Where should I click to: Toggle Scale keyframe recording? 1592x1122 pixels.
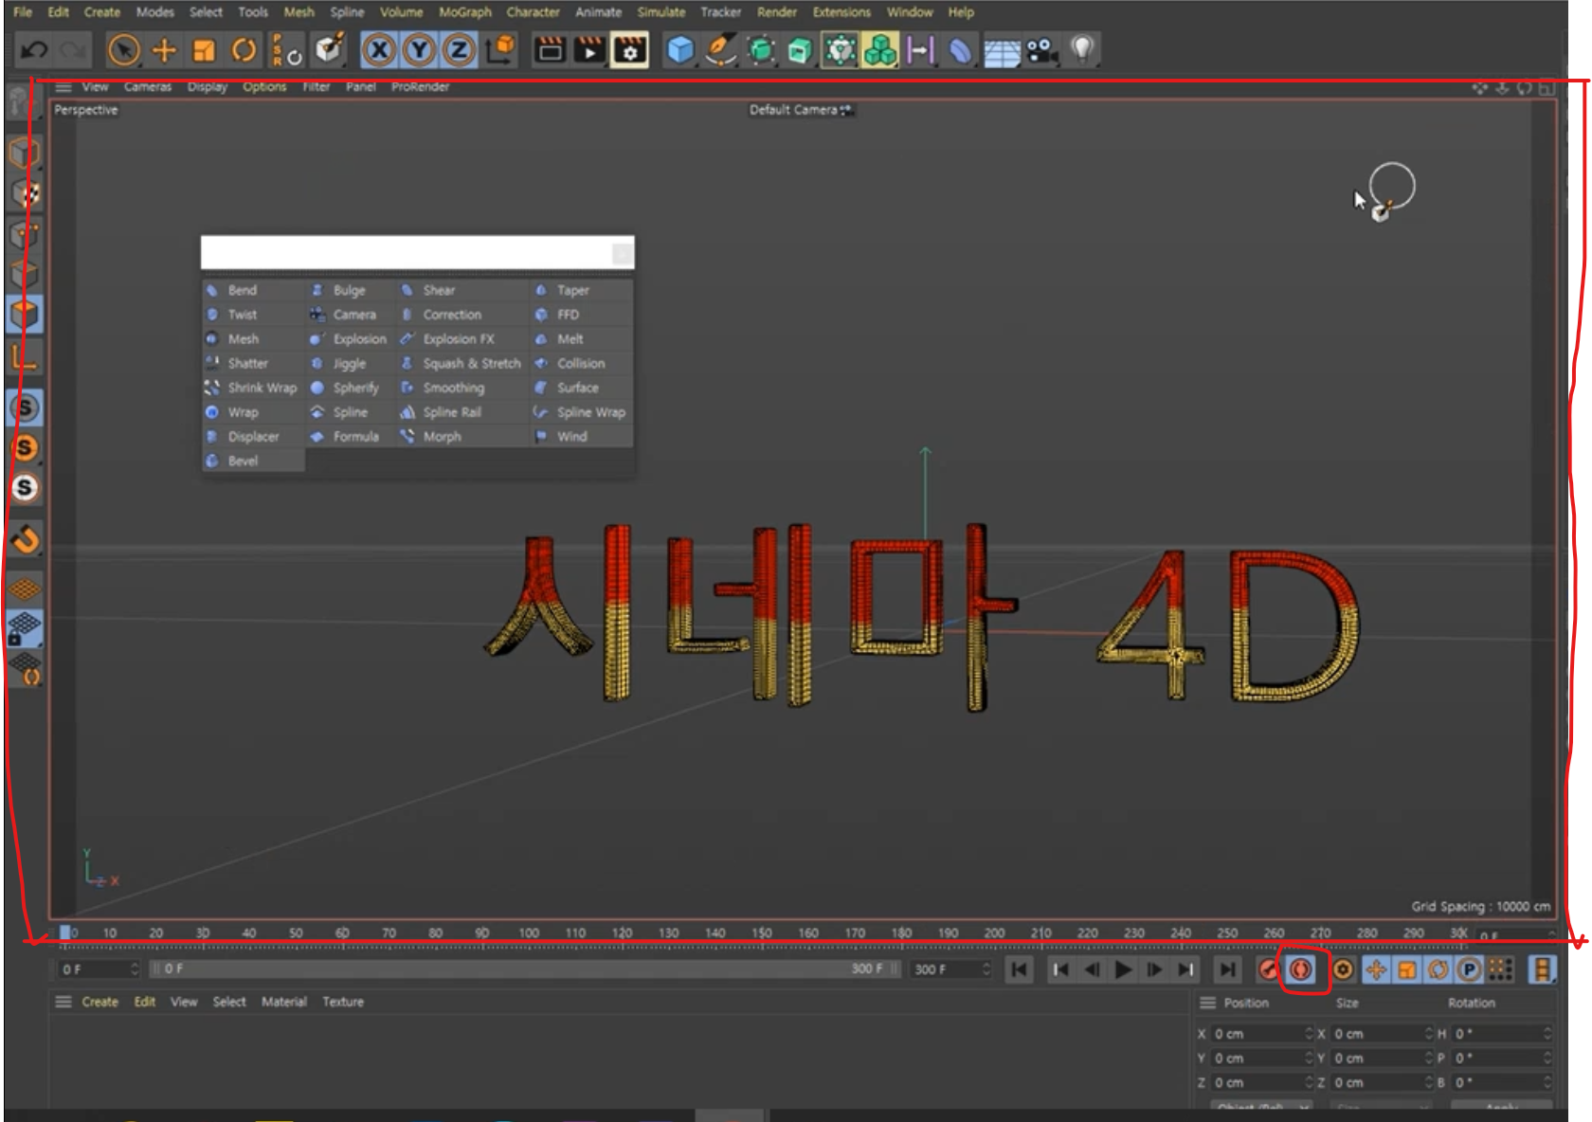[1407, 969]
